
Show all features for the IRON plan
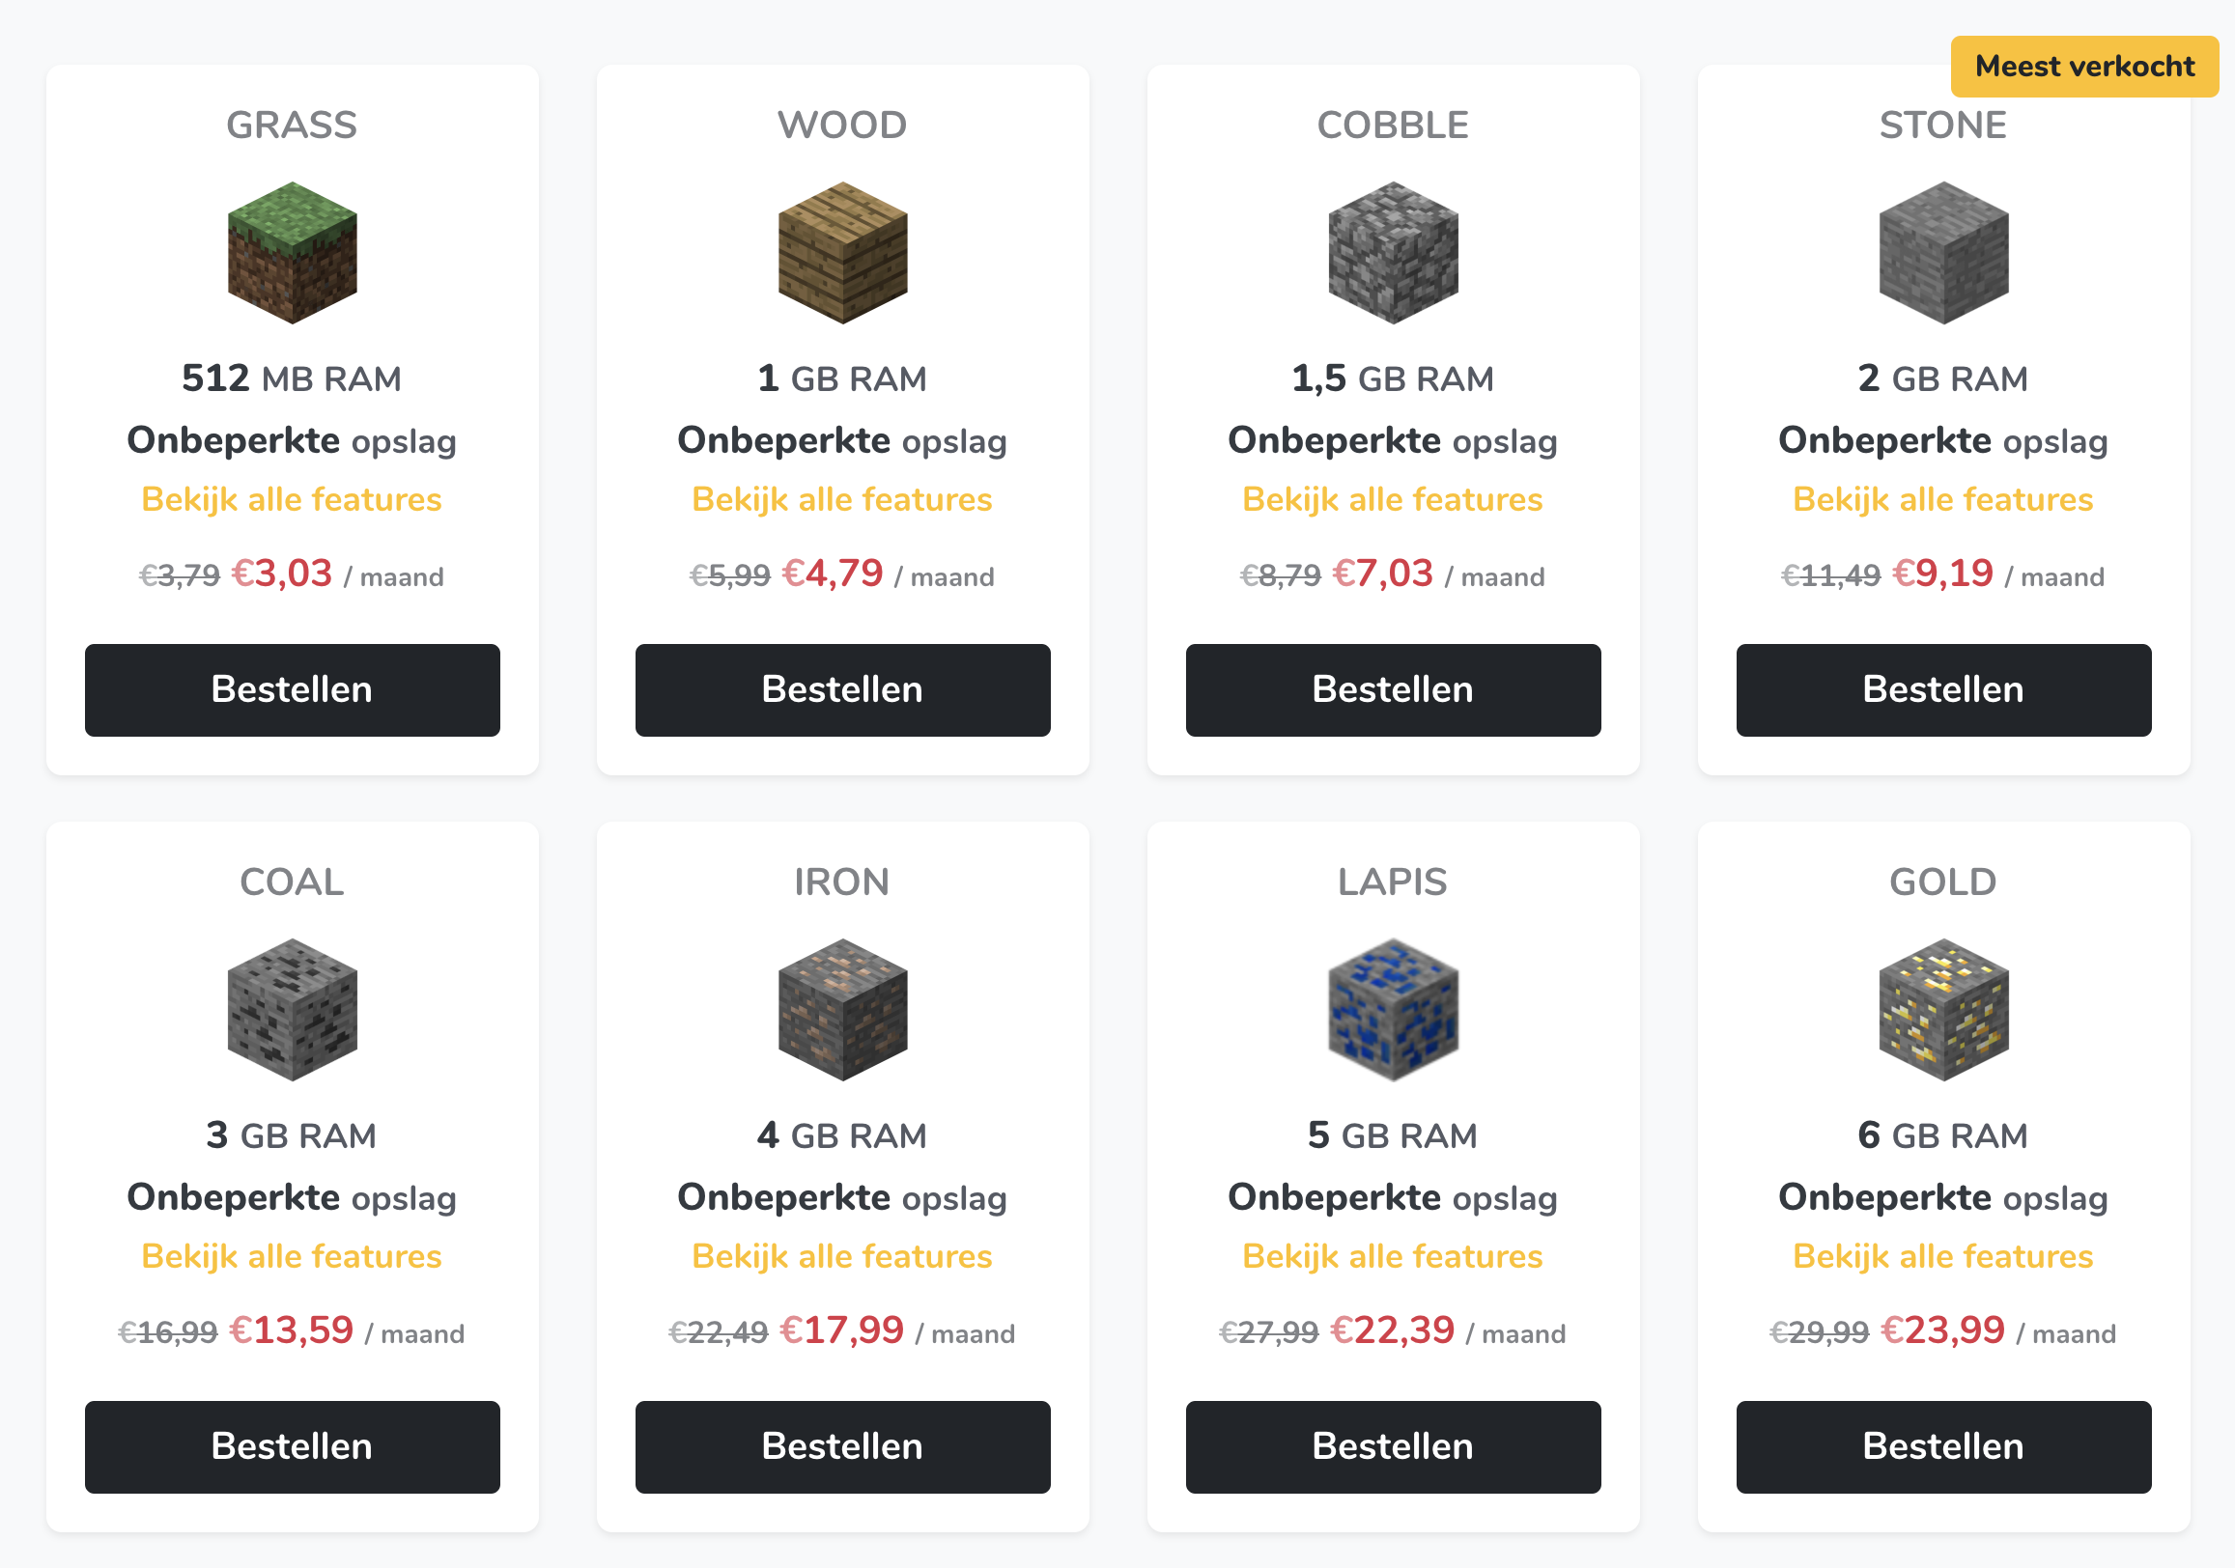click(842, 1256)
